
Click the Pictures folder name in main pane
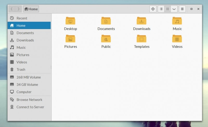(70, 47)
